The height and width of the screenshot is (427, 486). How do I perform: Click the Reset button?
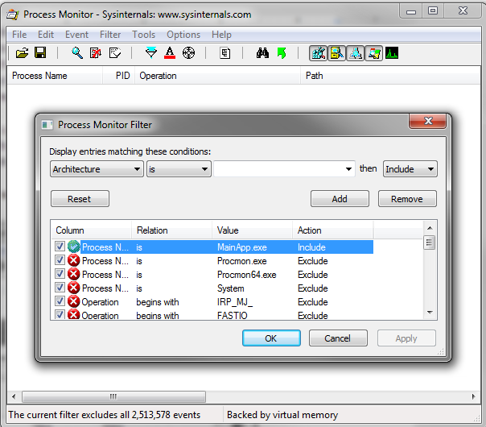(80, 199)
